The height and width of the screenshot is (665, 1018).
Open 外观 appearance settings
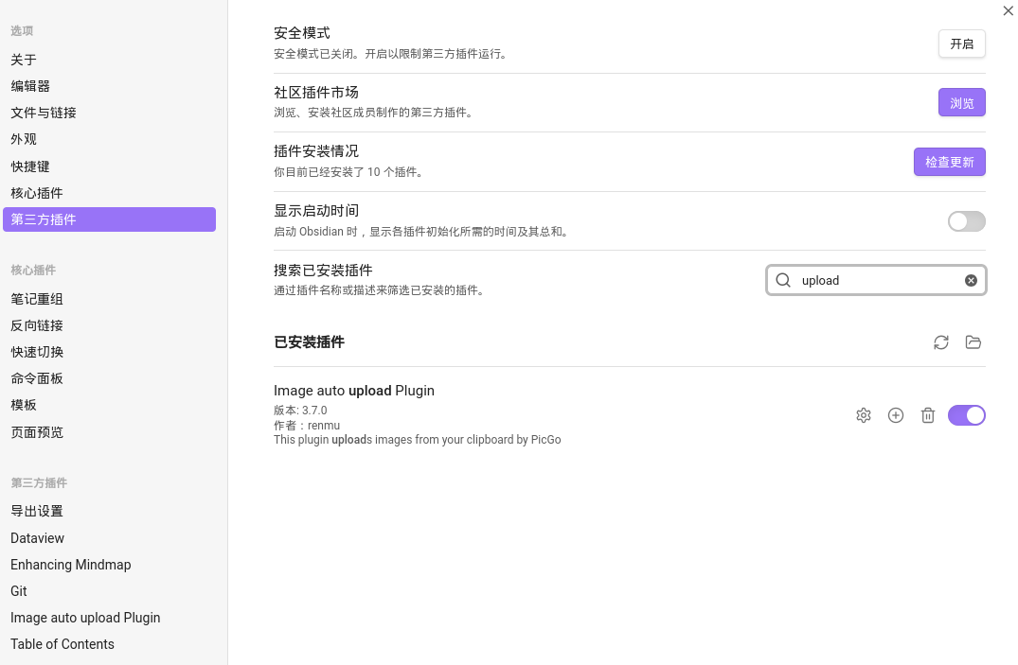point(24,139)
